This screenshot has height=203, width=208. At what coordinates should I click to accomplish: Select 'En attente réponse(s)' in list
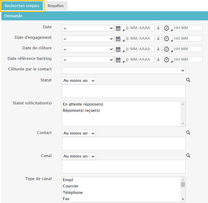click(x=83, y=104)
